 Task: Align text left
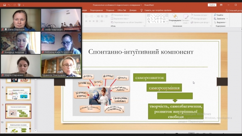coord(86,21)
